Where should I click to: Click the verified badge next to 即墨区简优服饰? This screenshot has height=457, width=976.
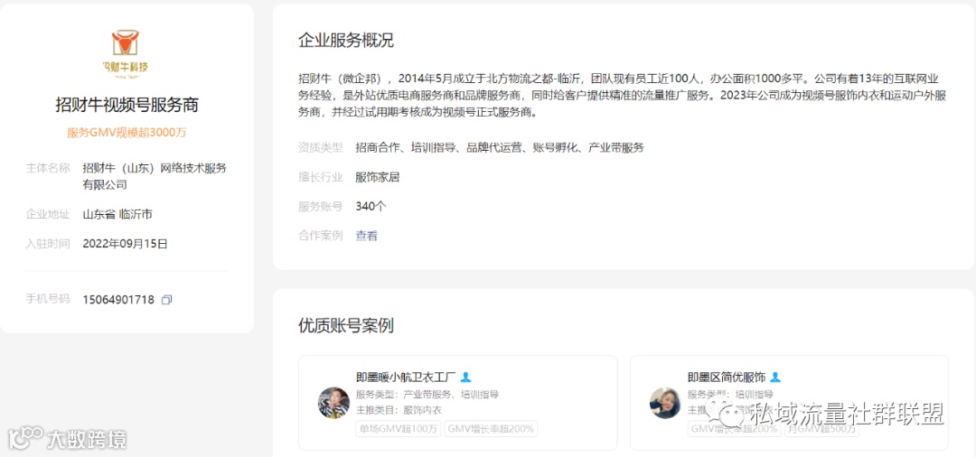775,377
